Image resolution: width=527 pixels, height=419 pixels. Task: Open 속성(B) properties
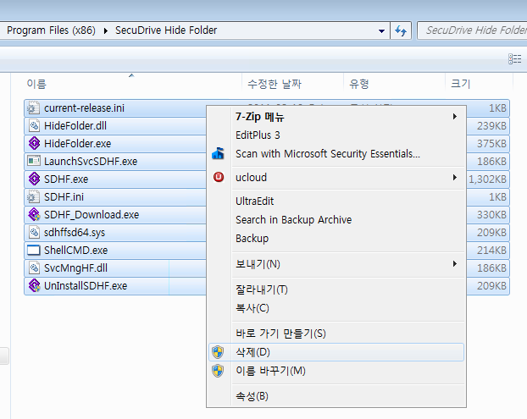(x=336, y=396)
